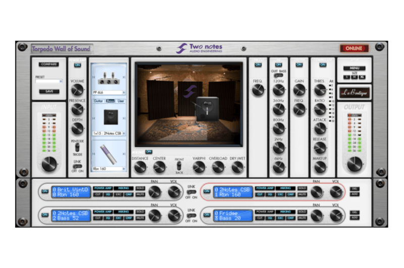The height and width of the screenshot is (268, 404).
Task: Click the SAVE preset button
Action: click(x=49, y=91)
